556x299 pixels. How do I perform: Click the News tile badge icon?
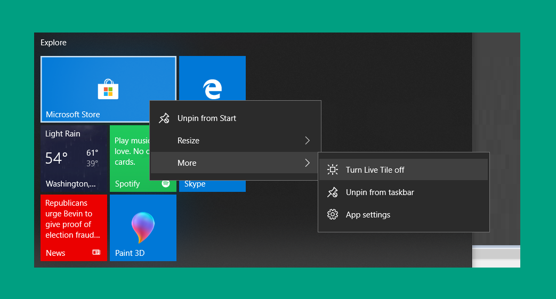(96, 252)
